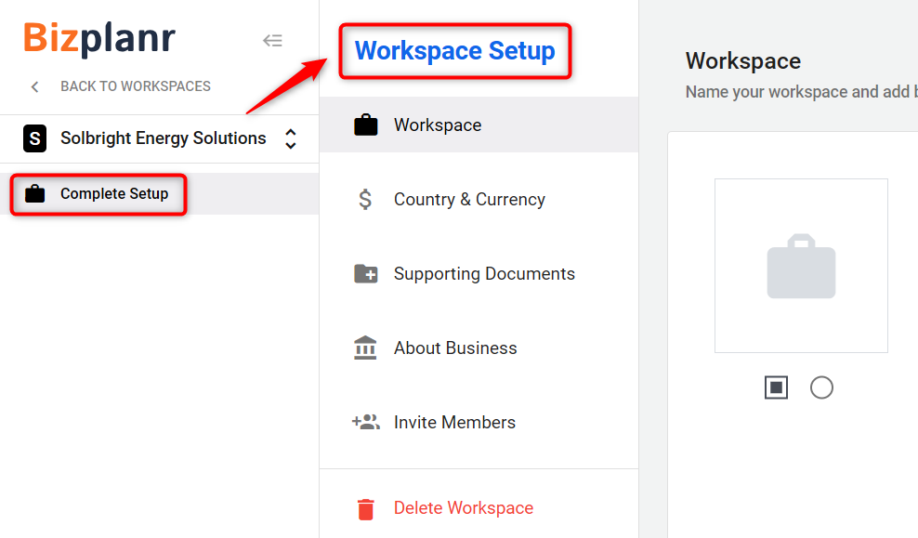Expand workspace list using up-down chevrons
Viewport: 918px width, 538px height.
[291, 138]
